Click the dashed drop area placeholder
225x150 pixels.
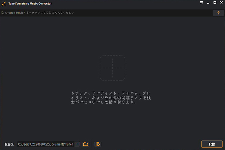tap(112, 68)
